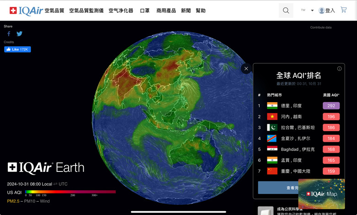Open the 空氣品質監測儀 menu
Image resolution: width=357 pixels, height=215 pixels.
point(87,11)
